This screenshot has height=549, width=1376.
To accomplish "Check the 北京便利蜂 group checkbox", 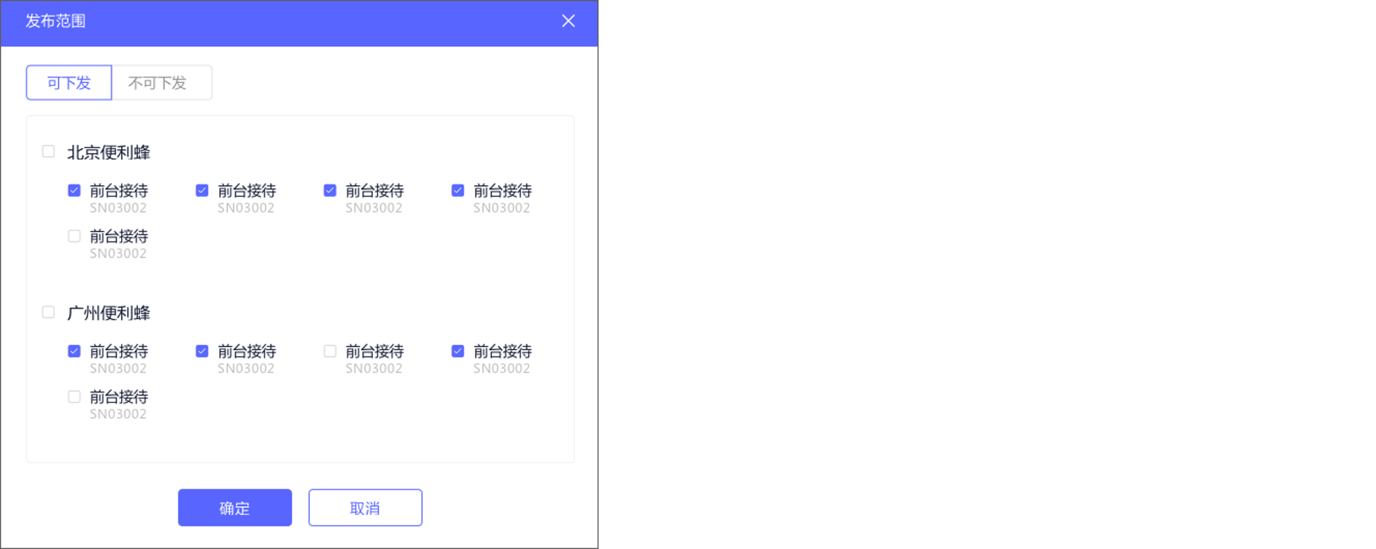I will click(48, 151).
